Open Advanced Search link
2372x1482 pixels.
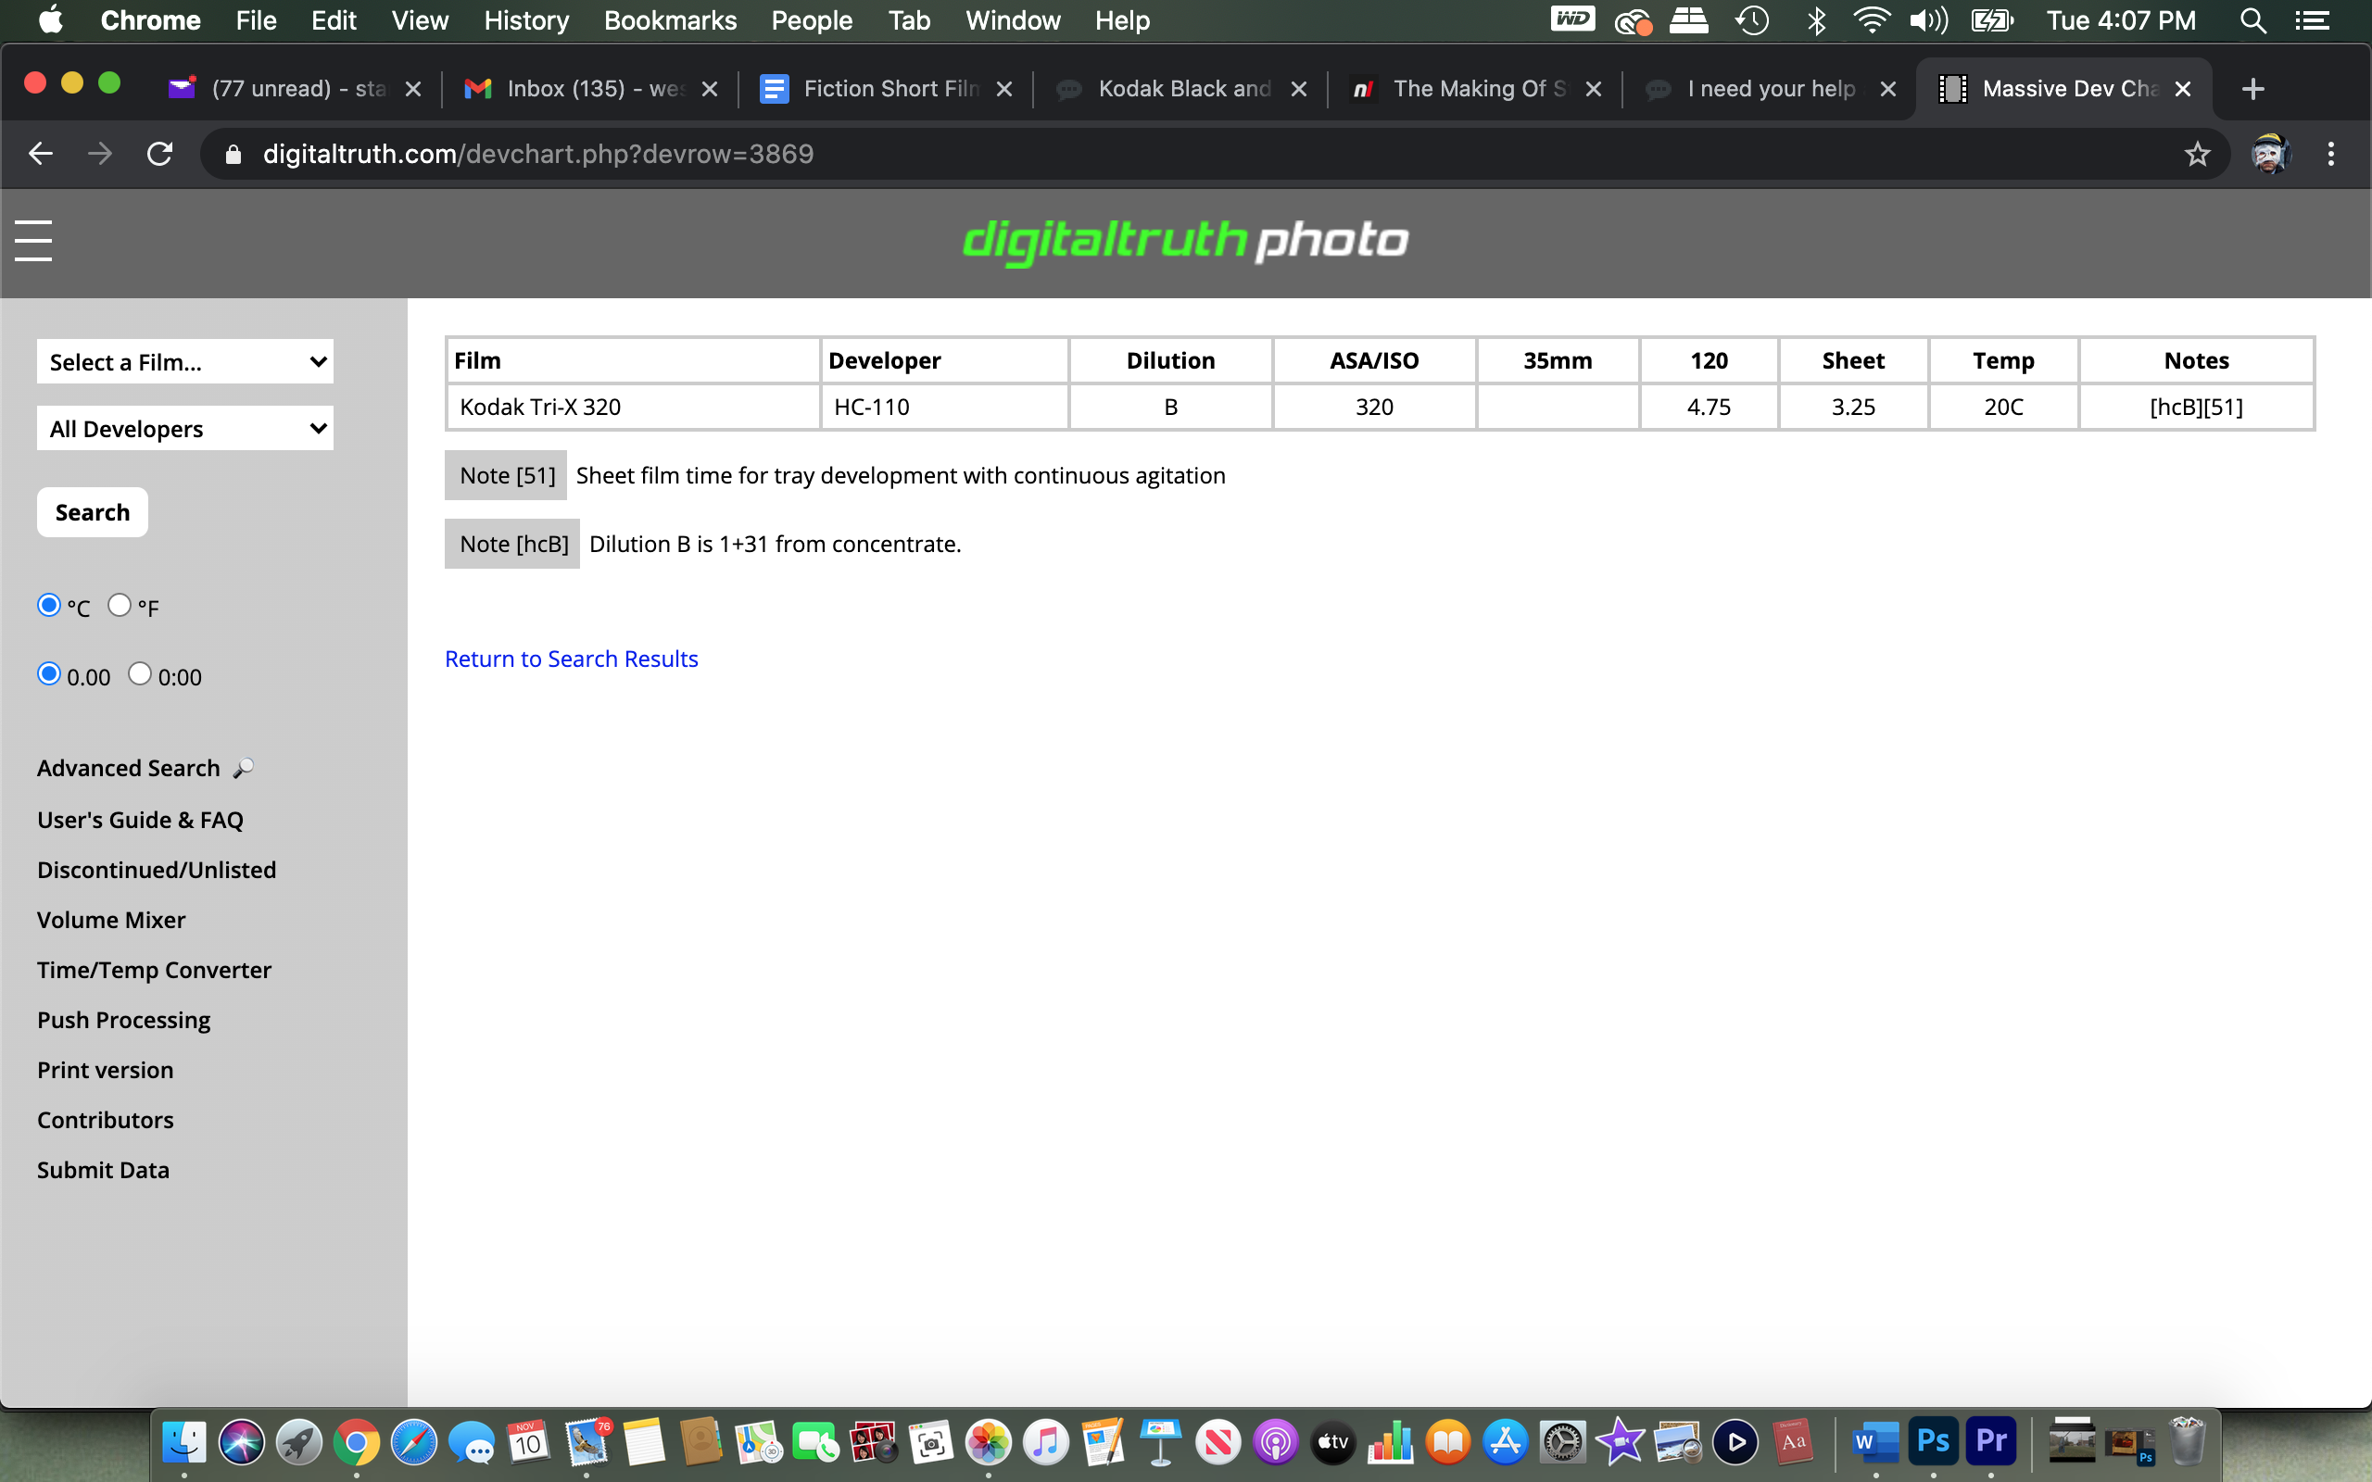tap(129, 769)
